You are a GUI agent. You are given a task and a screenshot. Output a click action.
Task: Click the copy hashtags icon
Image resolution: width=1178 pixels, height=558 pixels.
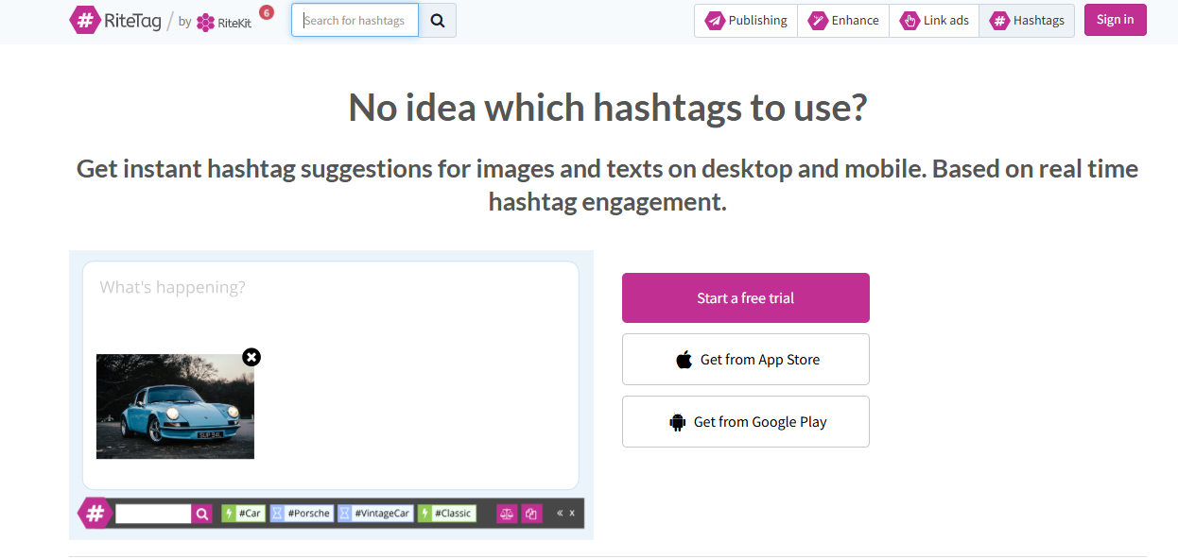coord(530,514)
